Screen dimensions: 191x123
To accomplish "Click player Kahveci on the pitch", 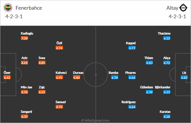I will [61, 73].
